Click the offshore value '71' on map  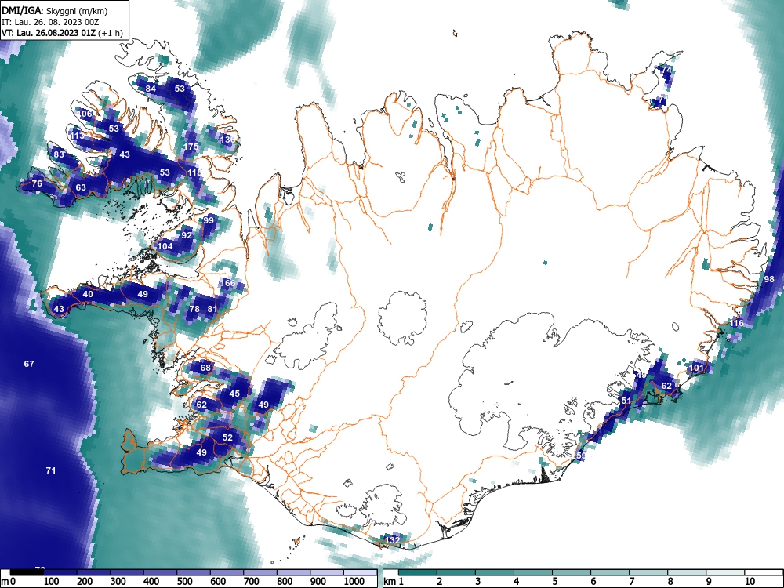pos(50,470)
